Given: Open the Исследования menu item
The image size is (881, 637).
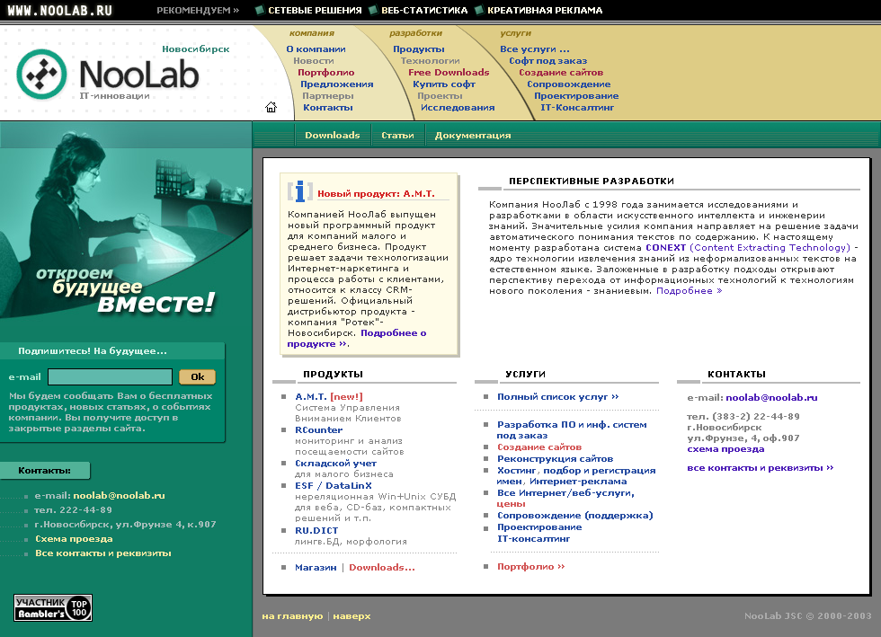Looking at the screenshot, I should [x=458, y=107].
